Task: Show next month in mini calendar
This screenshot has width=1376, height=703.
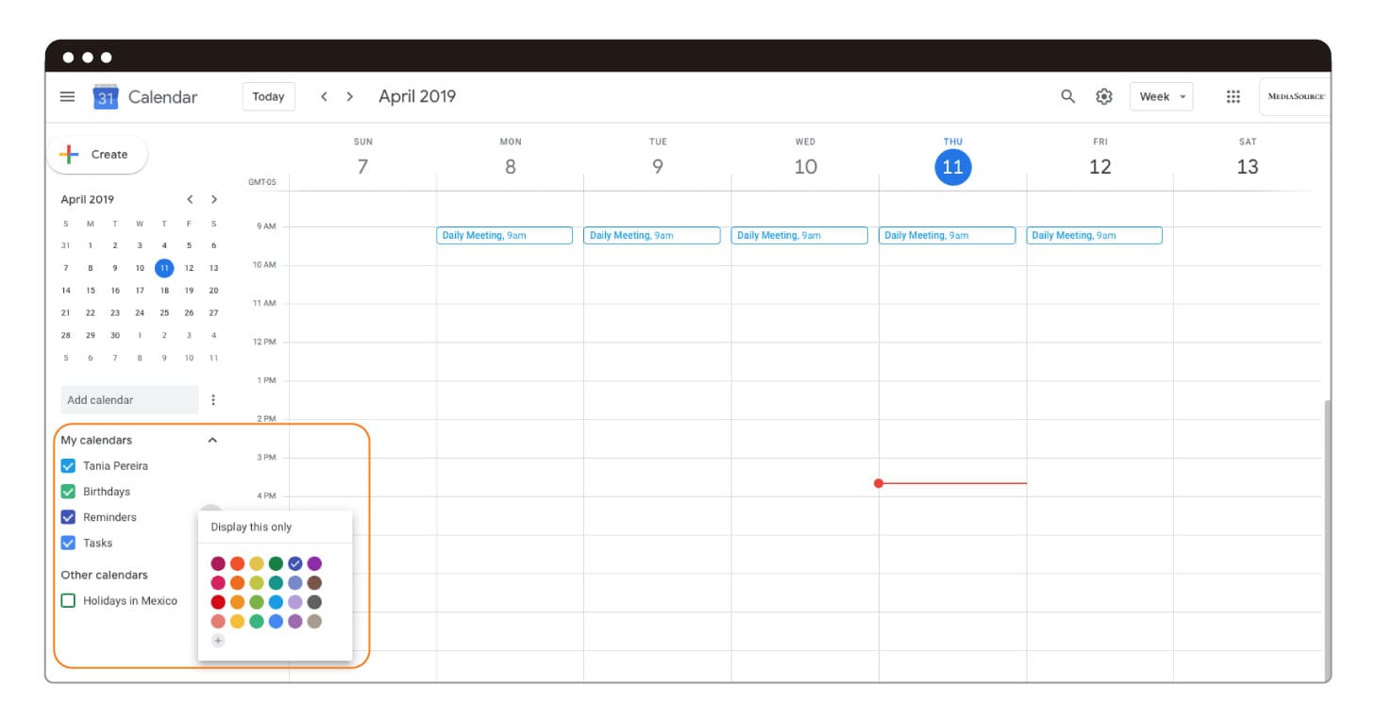Action: (214, 199)
